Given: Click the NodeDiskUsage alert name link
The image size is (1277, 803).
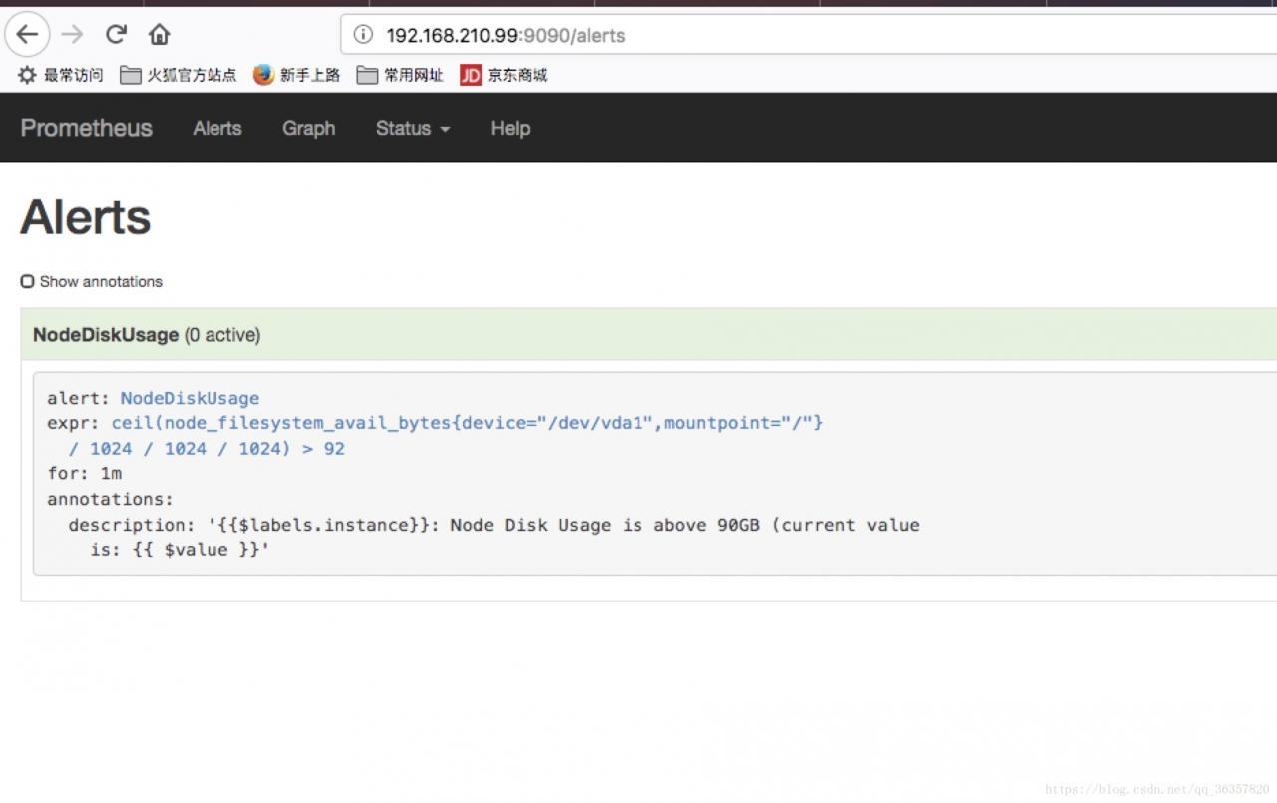Looking at the screenshot, I should coord(190,398).
